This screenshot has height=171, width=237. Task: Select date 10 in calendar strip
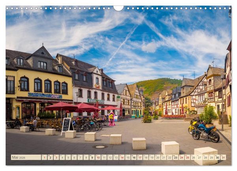[98, 158]
